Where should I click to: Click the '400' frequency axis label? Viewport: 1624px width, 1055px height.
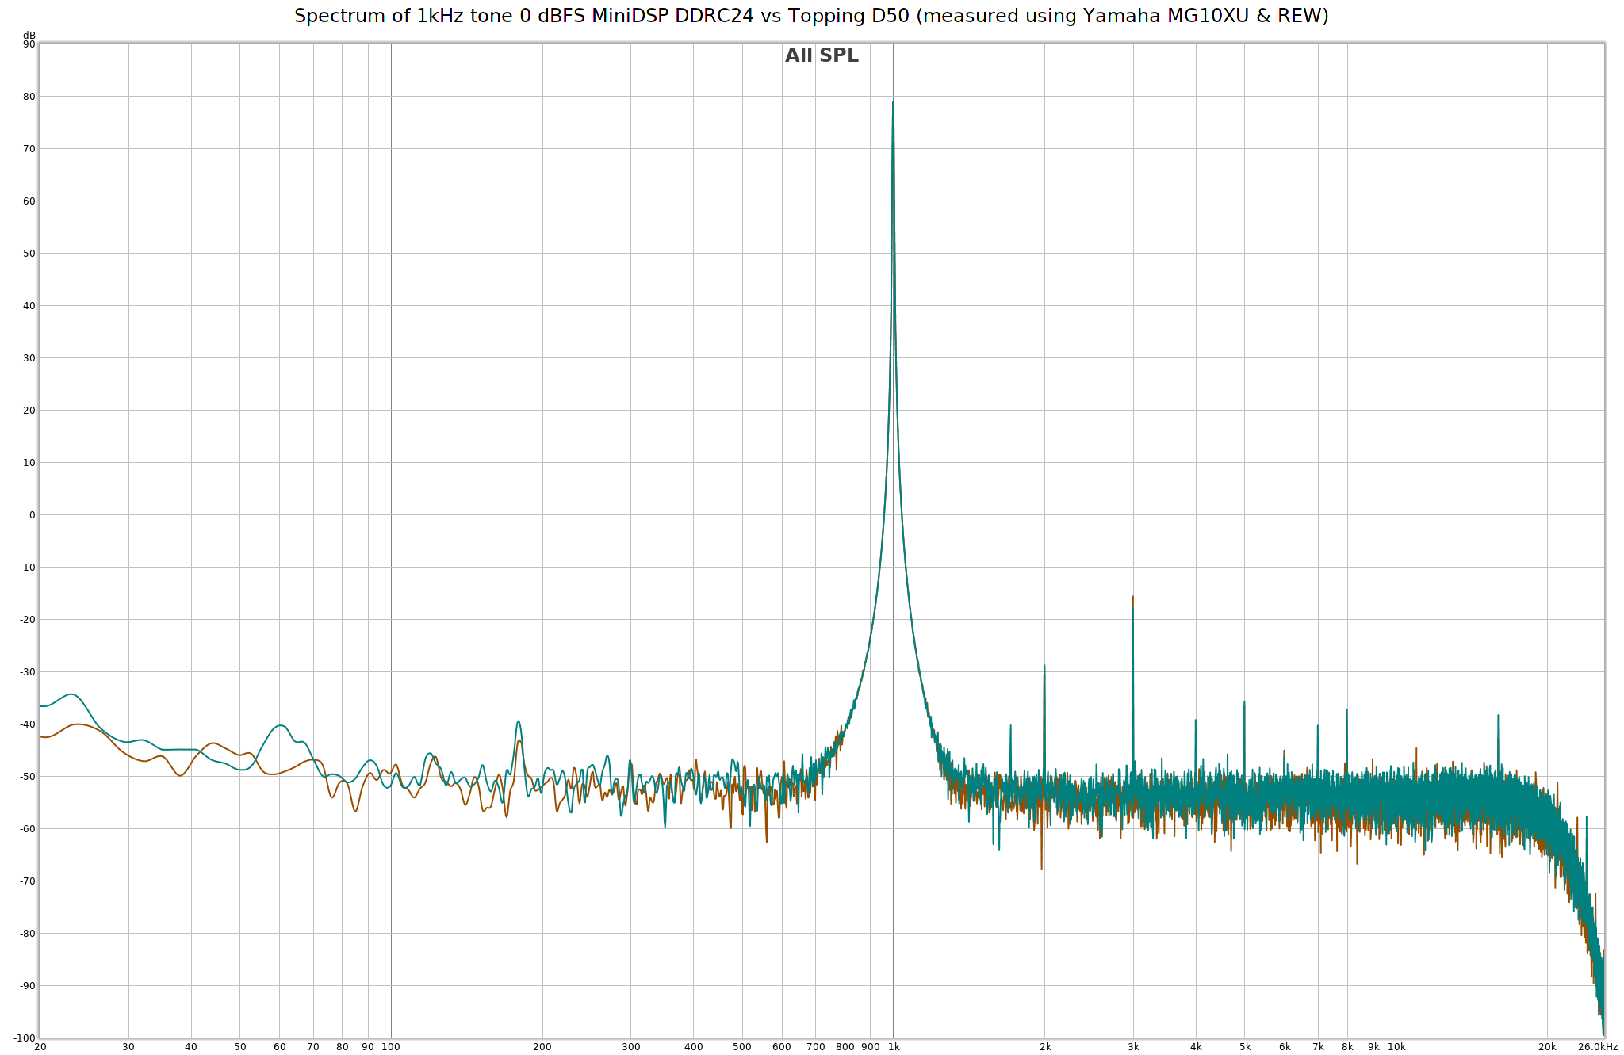click(694, 1047)
